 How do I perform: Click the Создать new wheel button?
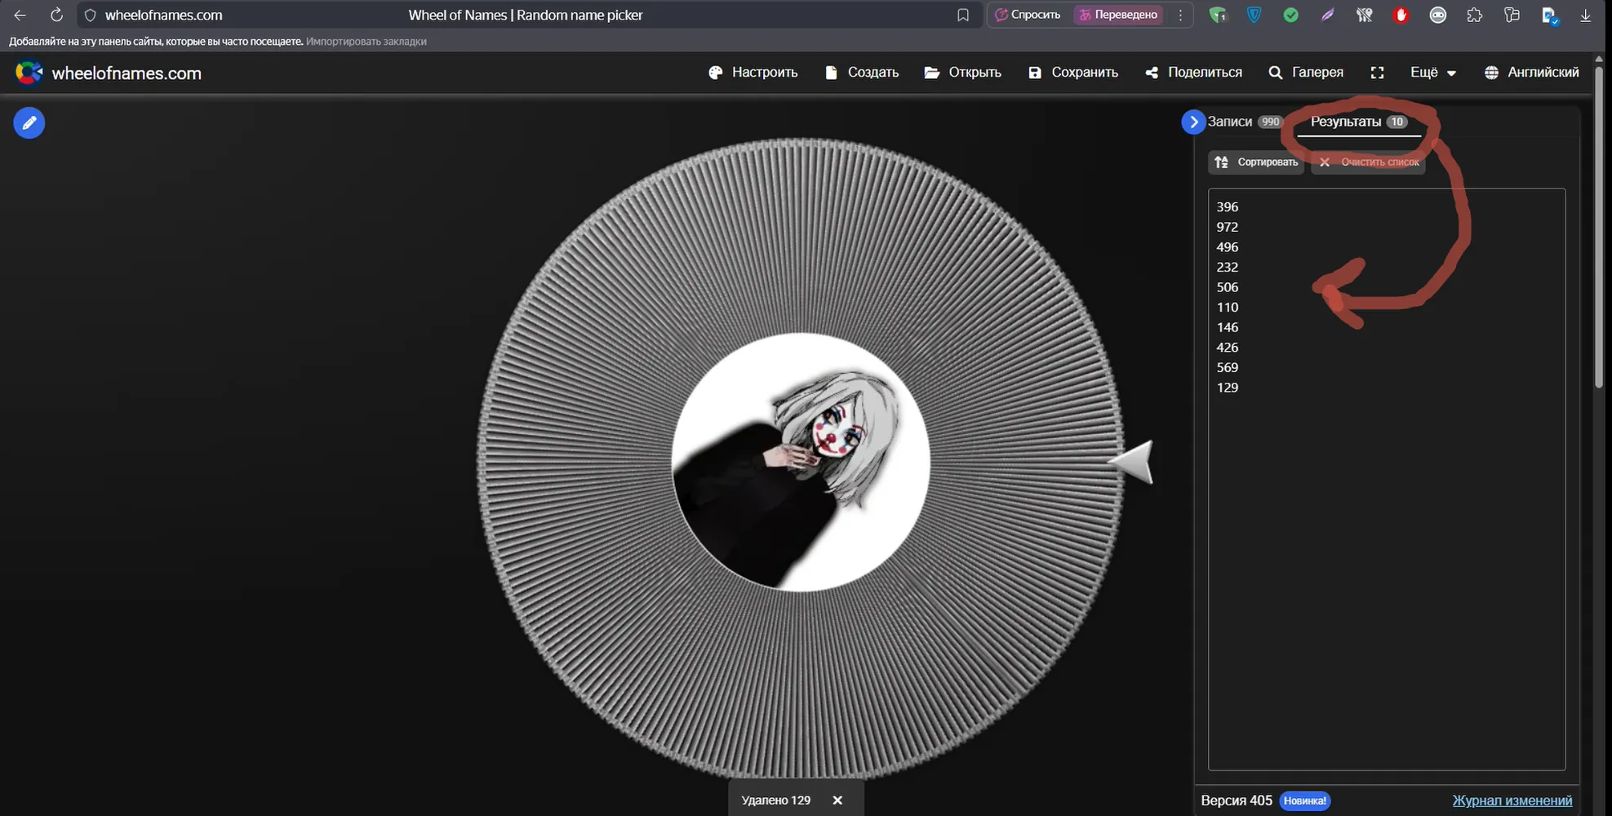(862, 73)
